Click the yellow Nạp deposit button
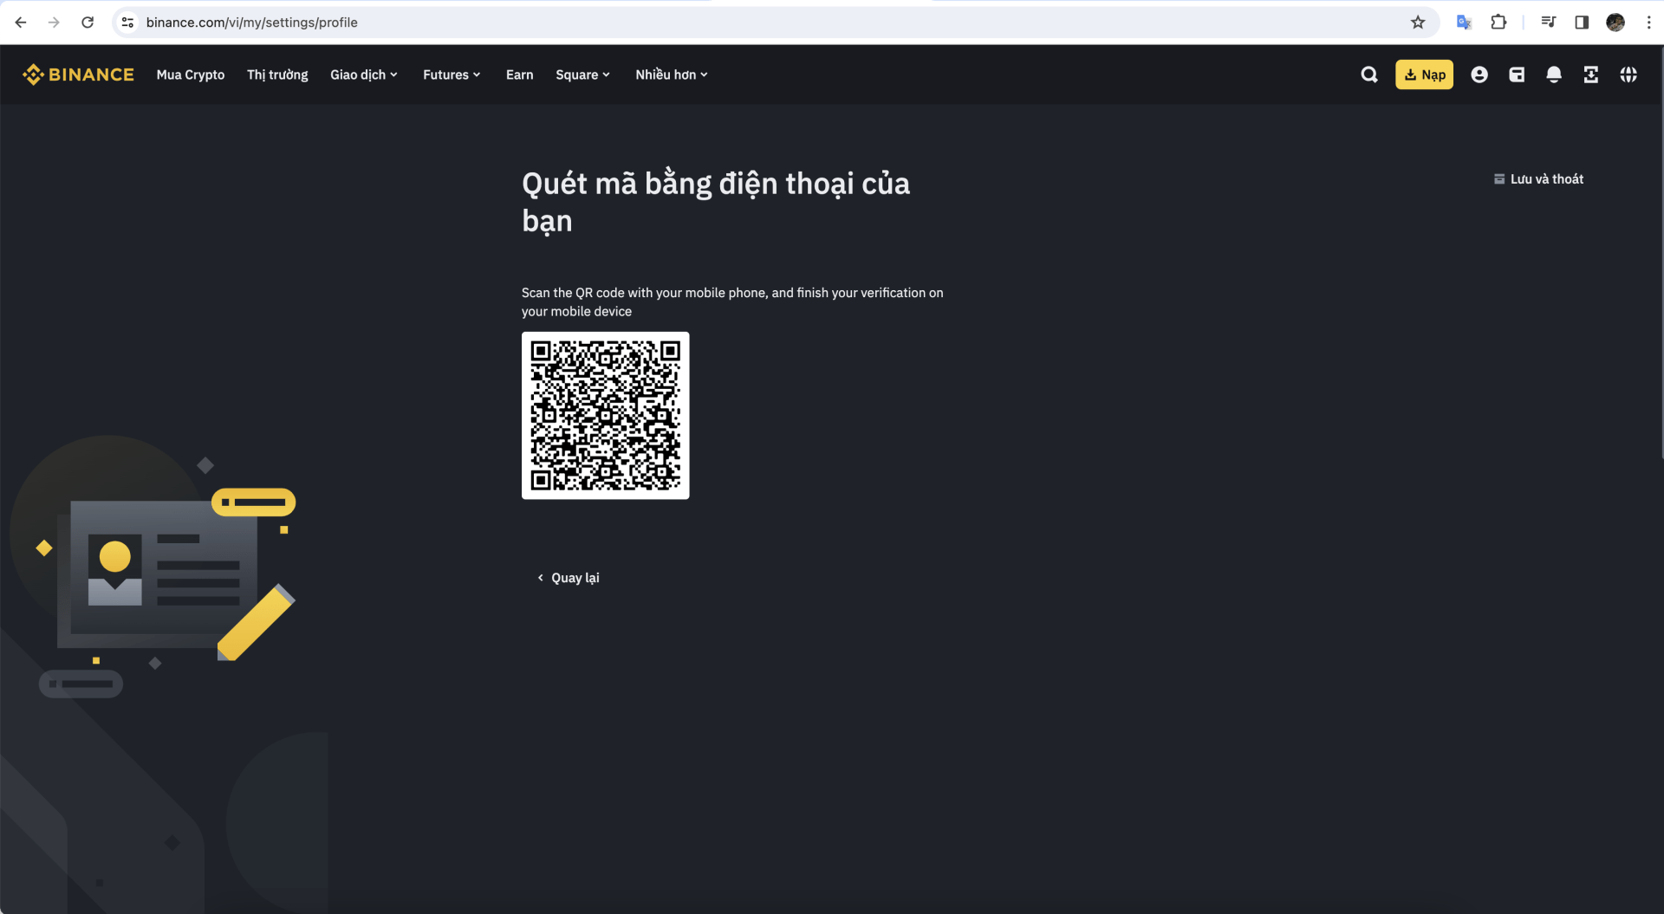 click(x=1424, y=75)
